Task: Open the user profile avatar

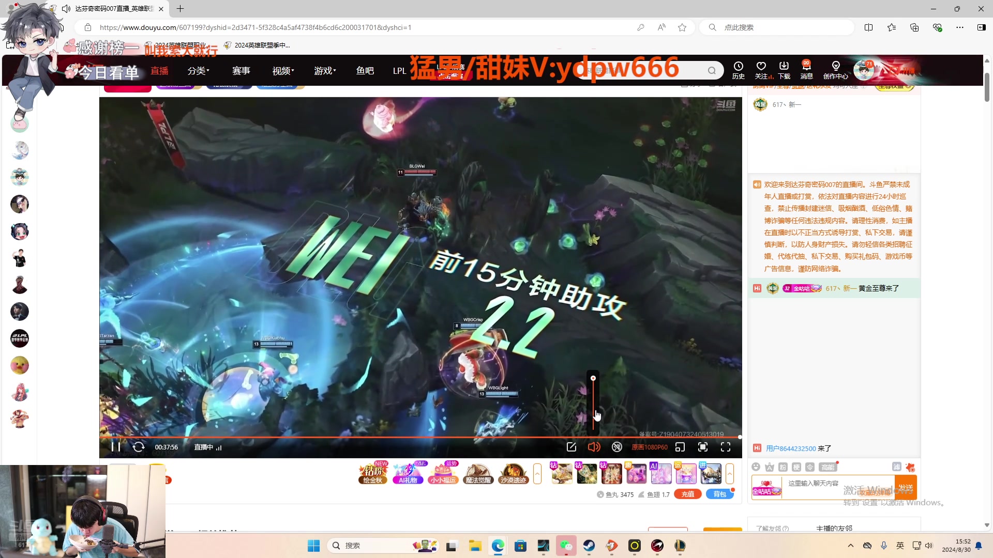Action: (863, 70)
